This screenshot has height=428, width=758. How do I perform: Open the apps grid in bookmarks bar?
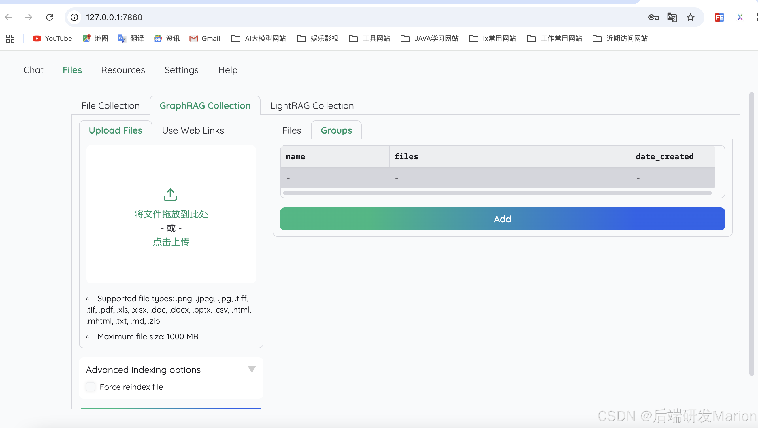10,39
